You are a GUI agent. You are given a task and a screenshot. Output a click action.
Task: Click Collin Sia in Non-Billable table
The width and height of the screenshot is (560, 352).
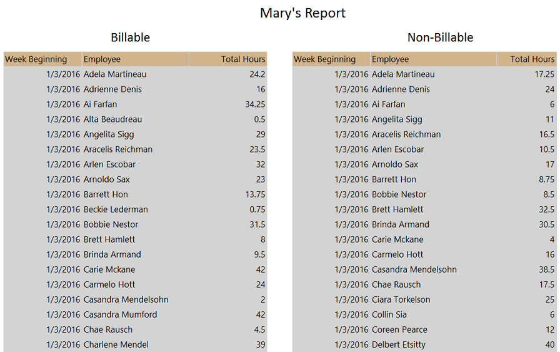[389, 314]
